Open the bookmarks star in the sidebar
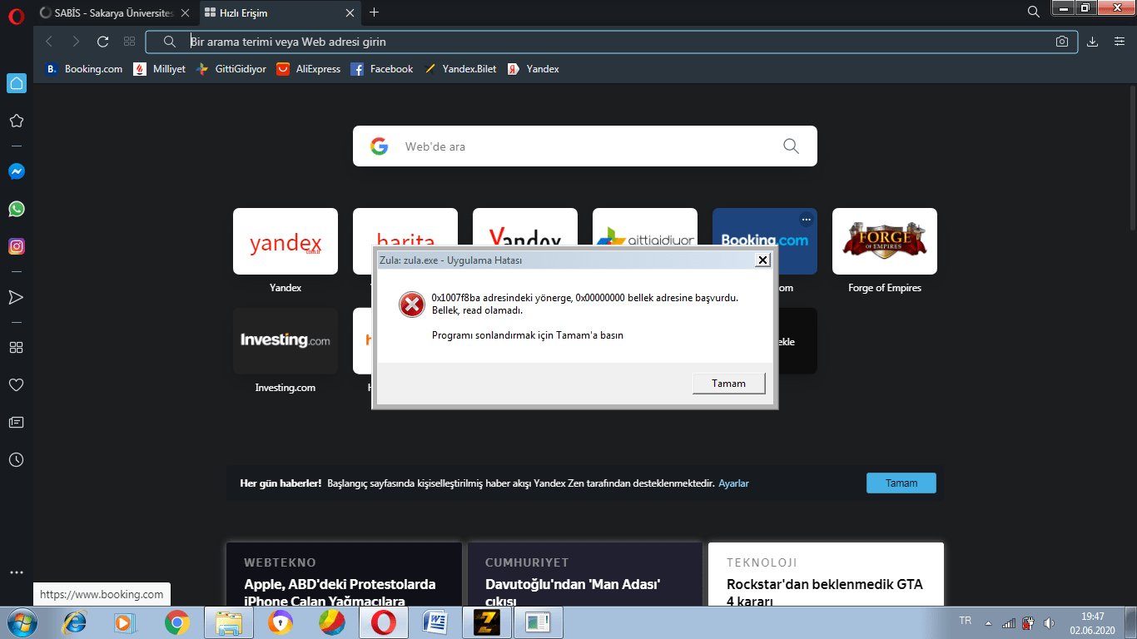1137x639 pixels. pos(16,121)
